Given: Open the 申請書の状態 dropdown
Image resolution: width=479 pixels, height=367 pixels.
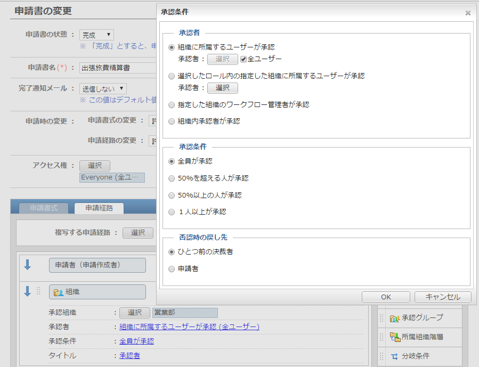Looking at the screenshot, I should pos(96,35).
